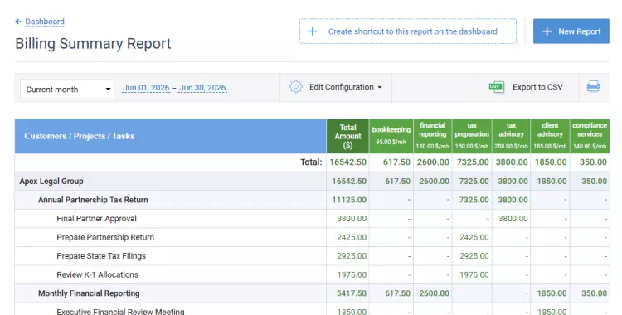Click the client advisory column header
The width and height of the screenshot is (622, 315).
click(550, 136)
